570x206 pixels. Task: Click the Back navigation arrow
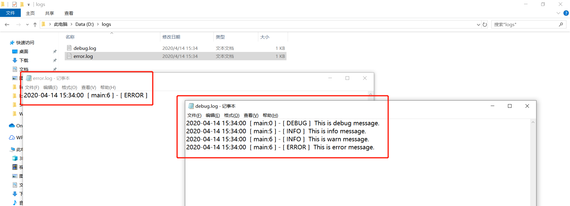point(7,25)
